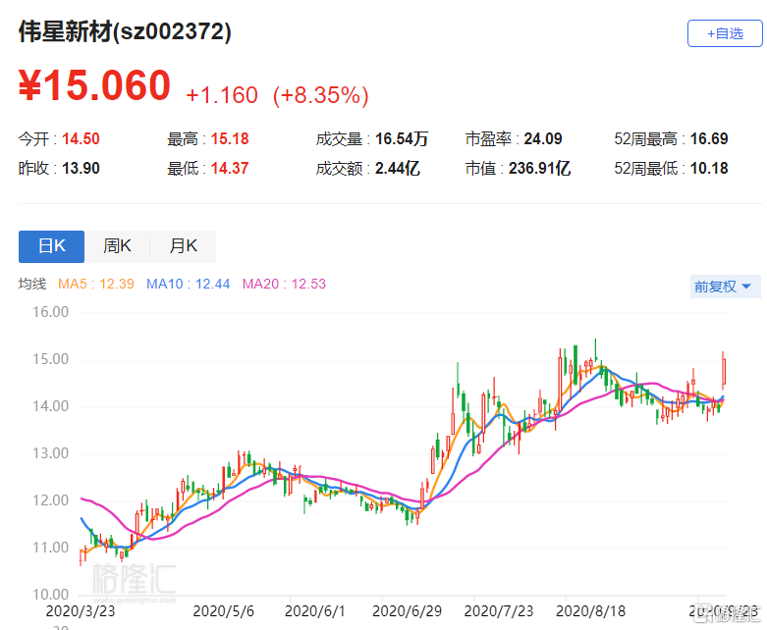Click the 2020/8/18 date axis label
The width and height of the screenshot is (767, 630).
click(x=590, y=611)
